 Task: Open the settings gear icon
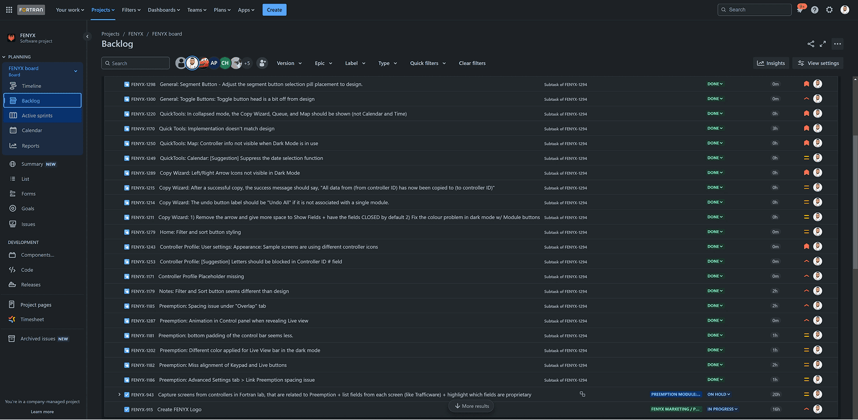[829, 10]
